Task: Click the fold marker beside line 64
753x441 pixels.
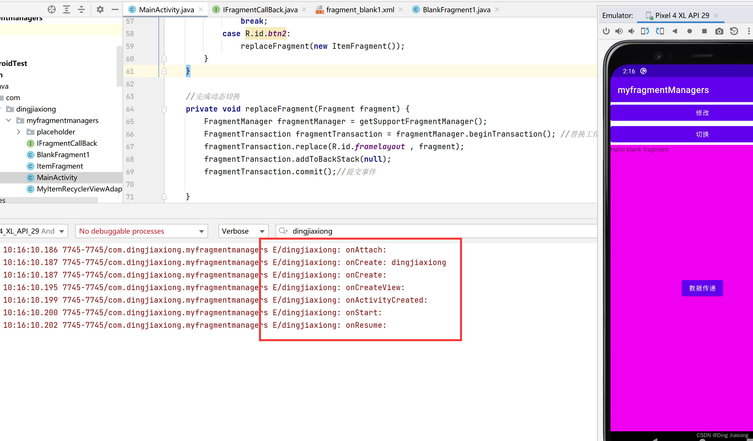Action: point(164,109)
